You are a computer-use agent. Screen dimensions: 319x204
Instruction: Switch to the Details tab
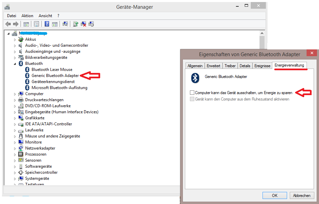[x=245, y=66]
